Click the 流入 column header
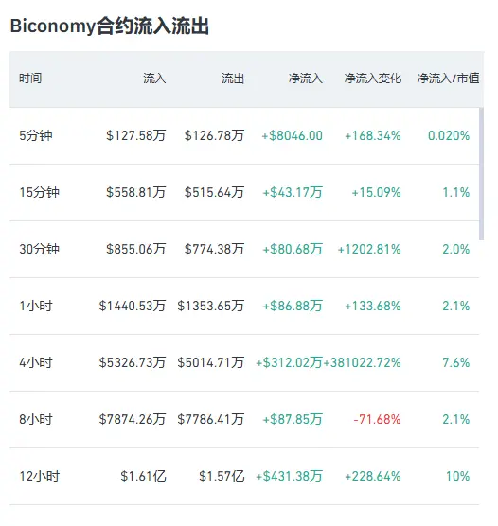498x526 pixels. point(154,79)
